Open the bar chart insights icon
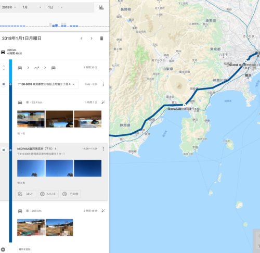260x253 pixels. coord(101,7)
